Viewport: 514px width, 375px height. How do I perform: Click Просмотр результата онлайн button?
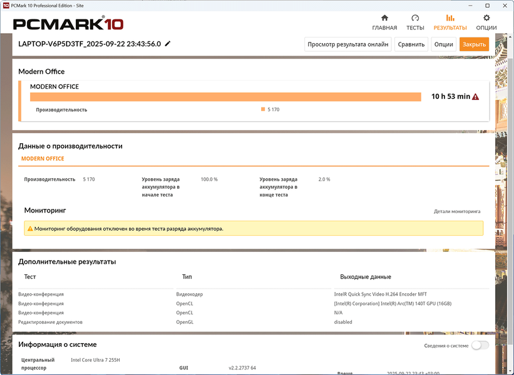click(x=348, y=44)
